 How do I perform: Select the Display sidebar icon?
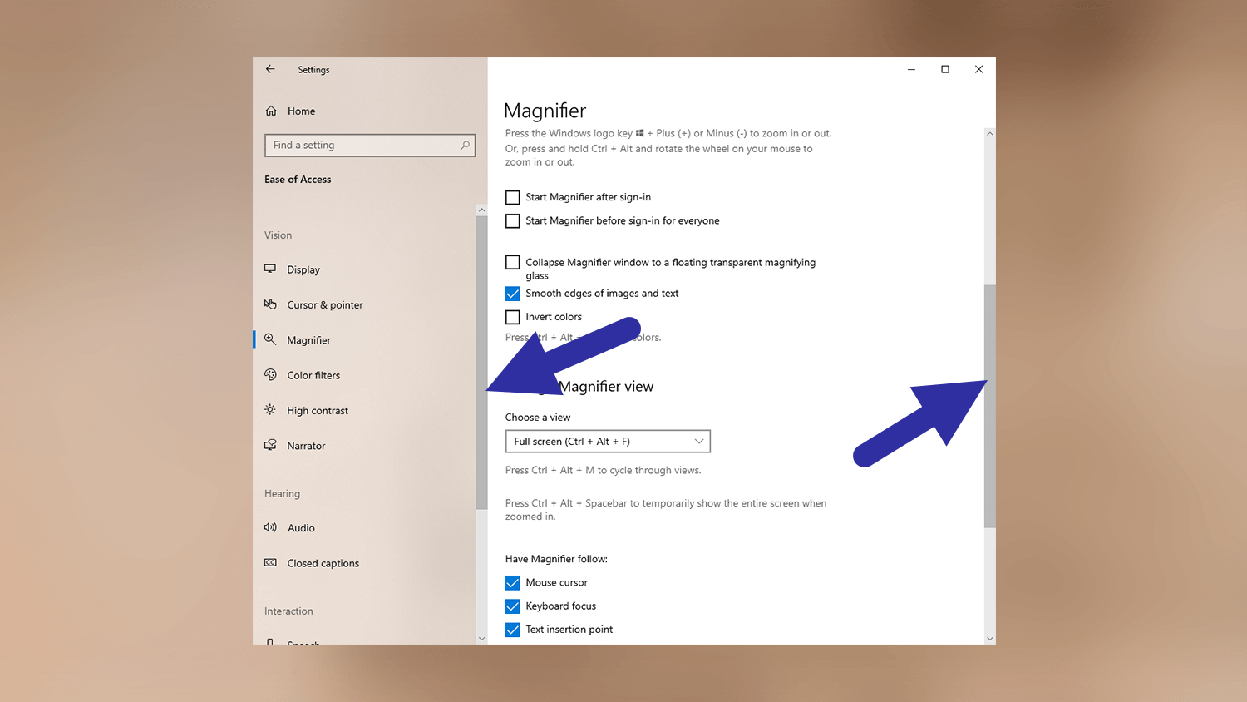point(270,269)
